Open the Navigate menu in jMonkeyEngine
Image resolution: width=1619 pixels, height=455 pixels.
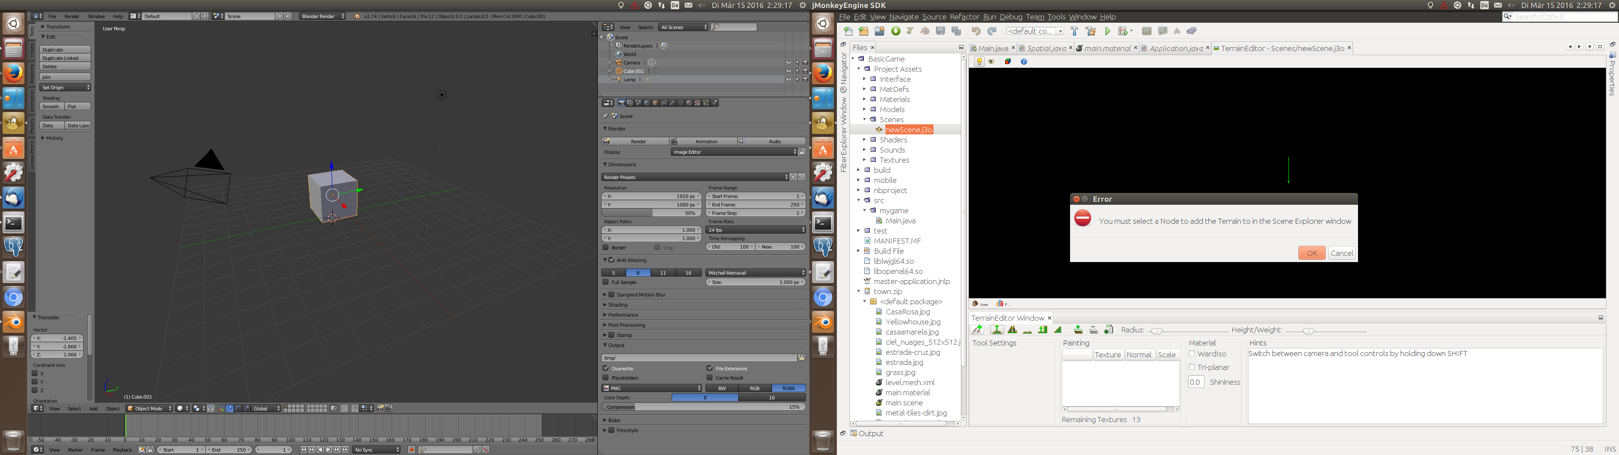[x=903, y=17]
